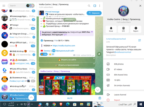The width and height of the screenshot is (144, 107).
Task: Open Microsoft Store from the taskbar
Action: (x=75, y=104)
